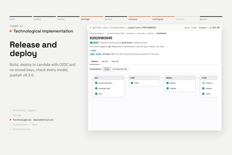Open the main branch link
Screen dimensions: 232x155
pos(94,51)
